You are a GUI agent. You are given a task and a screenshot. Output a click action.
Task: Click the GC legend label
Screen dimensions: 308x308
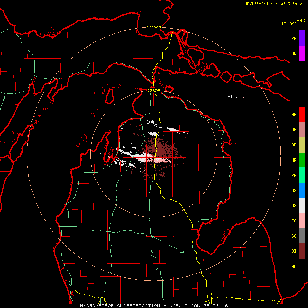294,236
